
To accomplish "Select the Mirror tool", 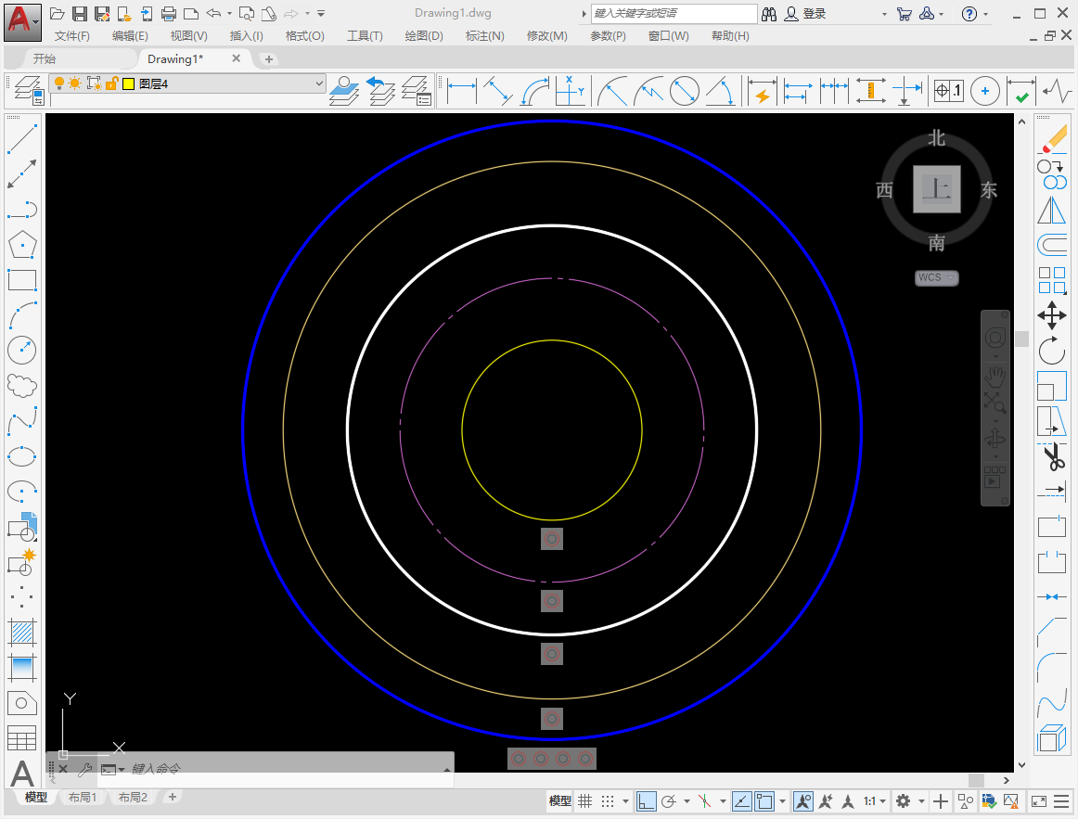I will (1052, 211).
